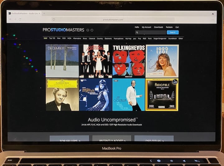Image resolution: width=224 pixels, height=166 pixels.
Task: Open the Blondie album cover
Action: click(x=96, y=61)
